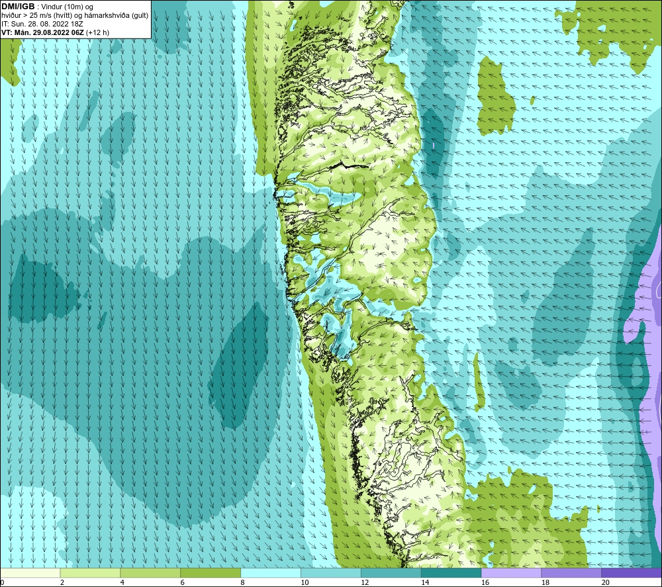
Task: Click the 16–18 m/s light purple swatch
Action: (x=511, y=572)
